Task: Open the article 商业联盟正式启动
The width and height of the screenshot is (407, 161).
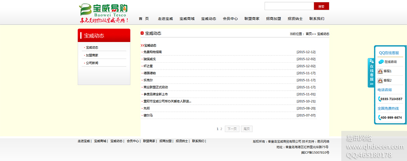Action: [156, 87]
